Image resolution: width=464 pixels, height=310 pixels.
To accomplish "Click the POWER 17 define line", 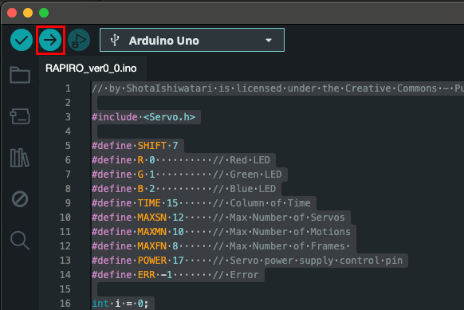I will pos(247,261).
